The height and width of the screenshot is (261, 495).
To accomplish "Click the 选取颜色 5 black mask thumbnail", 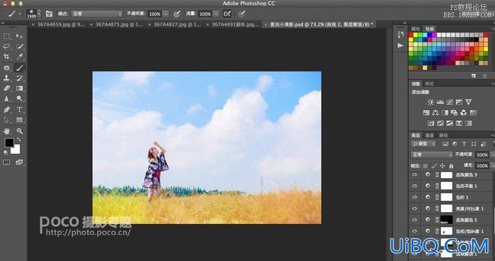I will (446, 220).
